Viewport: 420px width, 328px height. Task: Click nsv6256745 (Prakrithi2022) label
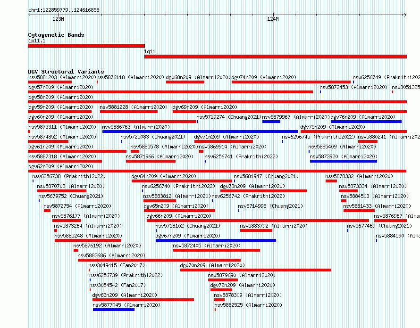tap(319, 137)
